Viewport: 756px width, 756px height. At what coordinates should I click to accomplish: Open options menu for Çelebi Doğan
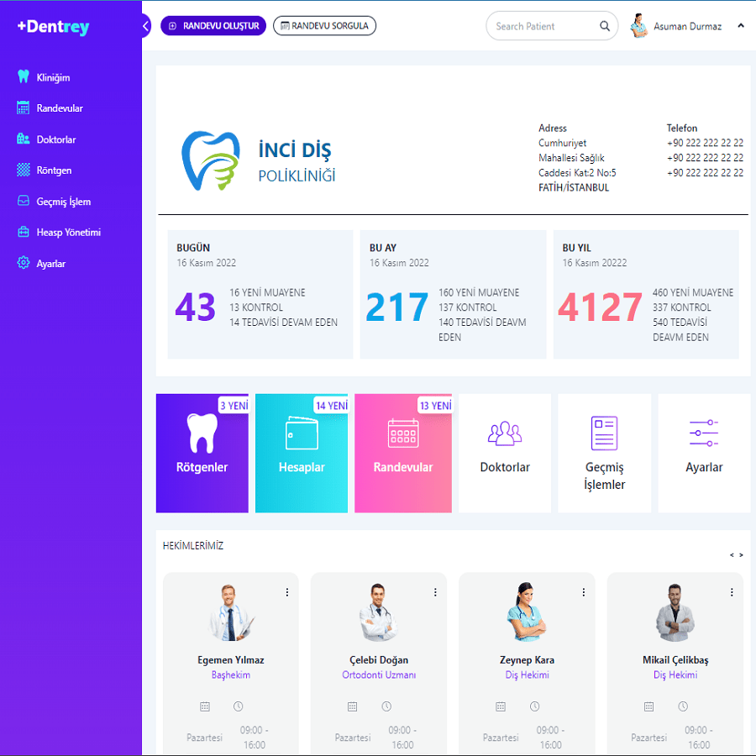[x=435, y=592]
